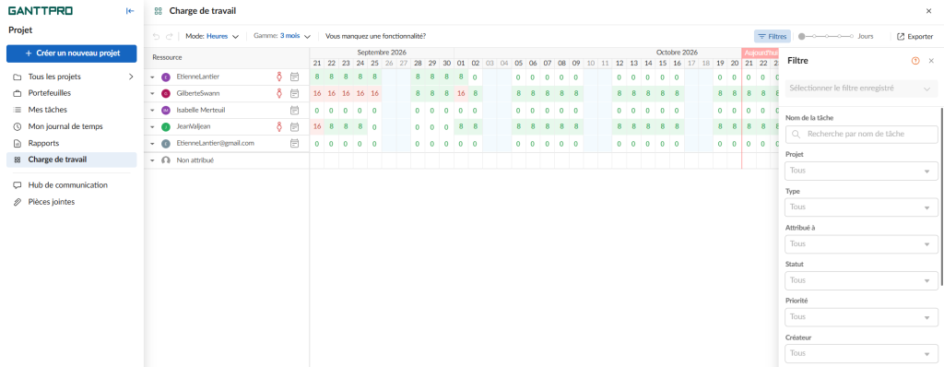Click the Exporter icon button

tap(914, 36)
